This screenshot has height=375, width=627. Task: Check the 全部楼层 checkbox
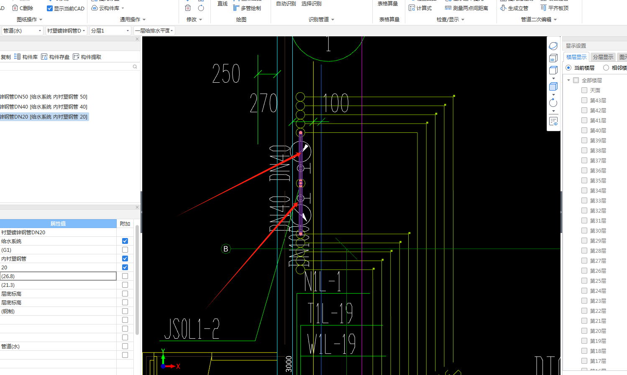(576, 80)
